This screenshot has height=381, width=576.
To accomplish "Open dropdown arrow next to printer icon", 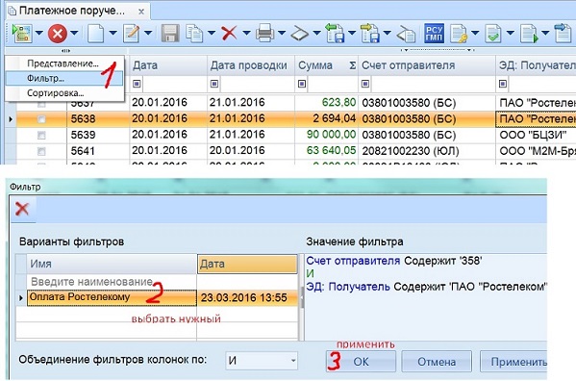I will pyautogui.click(x=282, y=33).
